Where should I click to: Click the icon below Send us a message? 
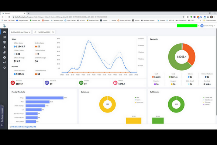coord(2,125)
